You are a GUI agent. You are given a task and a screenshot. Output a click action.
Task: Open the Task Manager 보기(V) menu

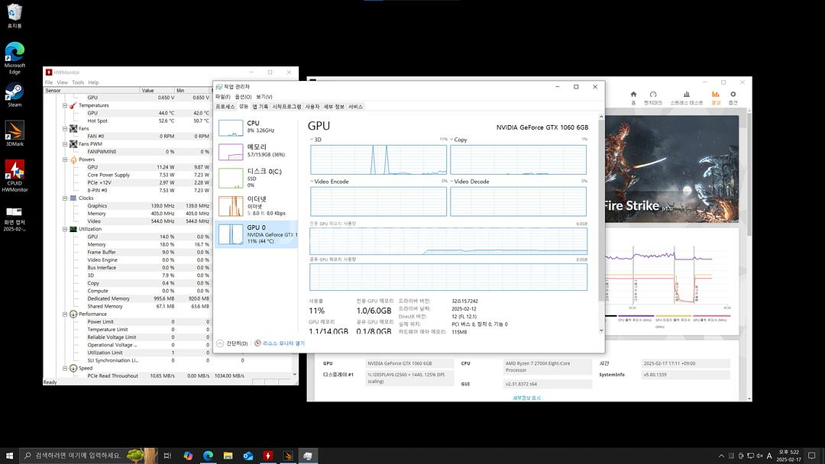pos(264,97)
